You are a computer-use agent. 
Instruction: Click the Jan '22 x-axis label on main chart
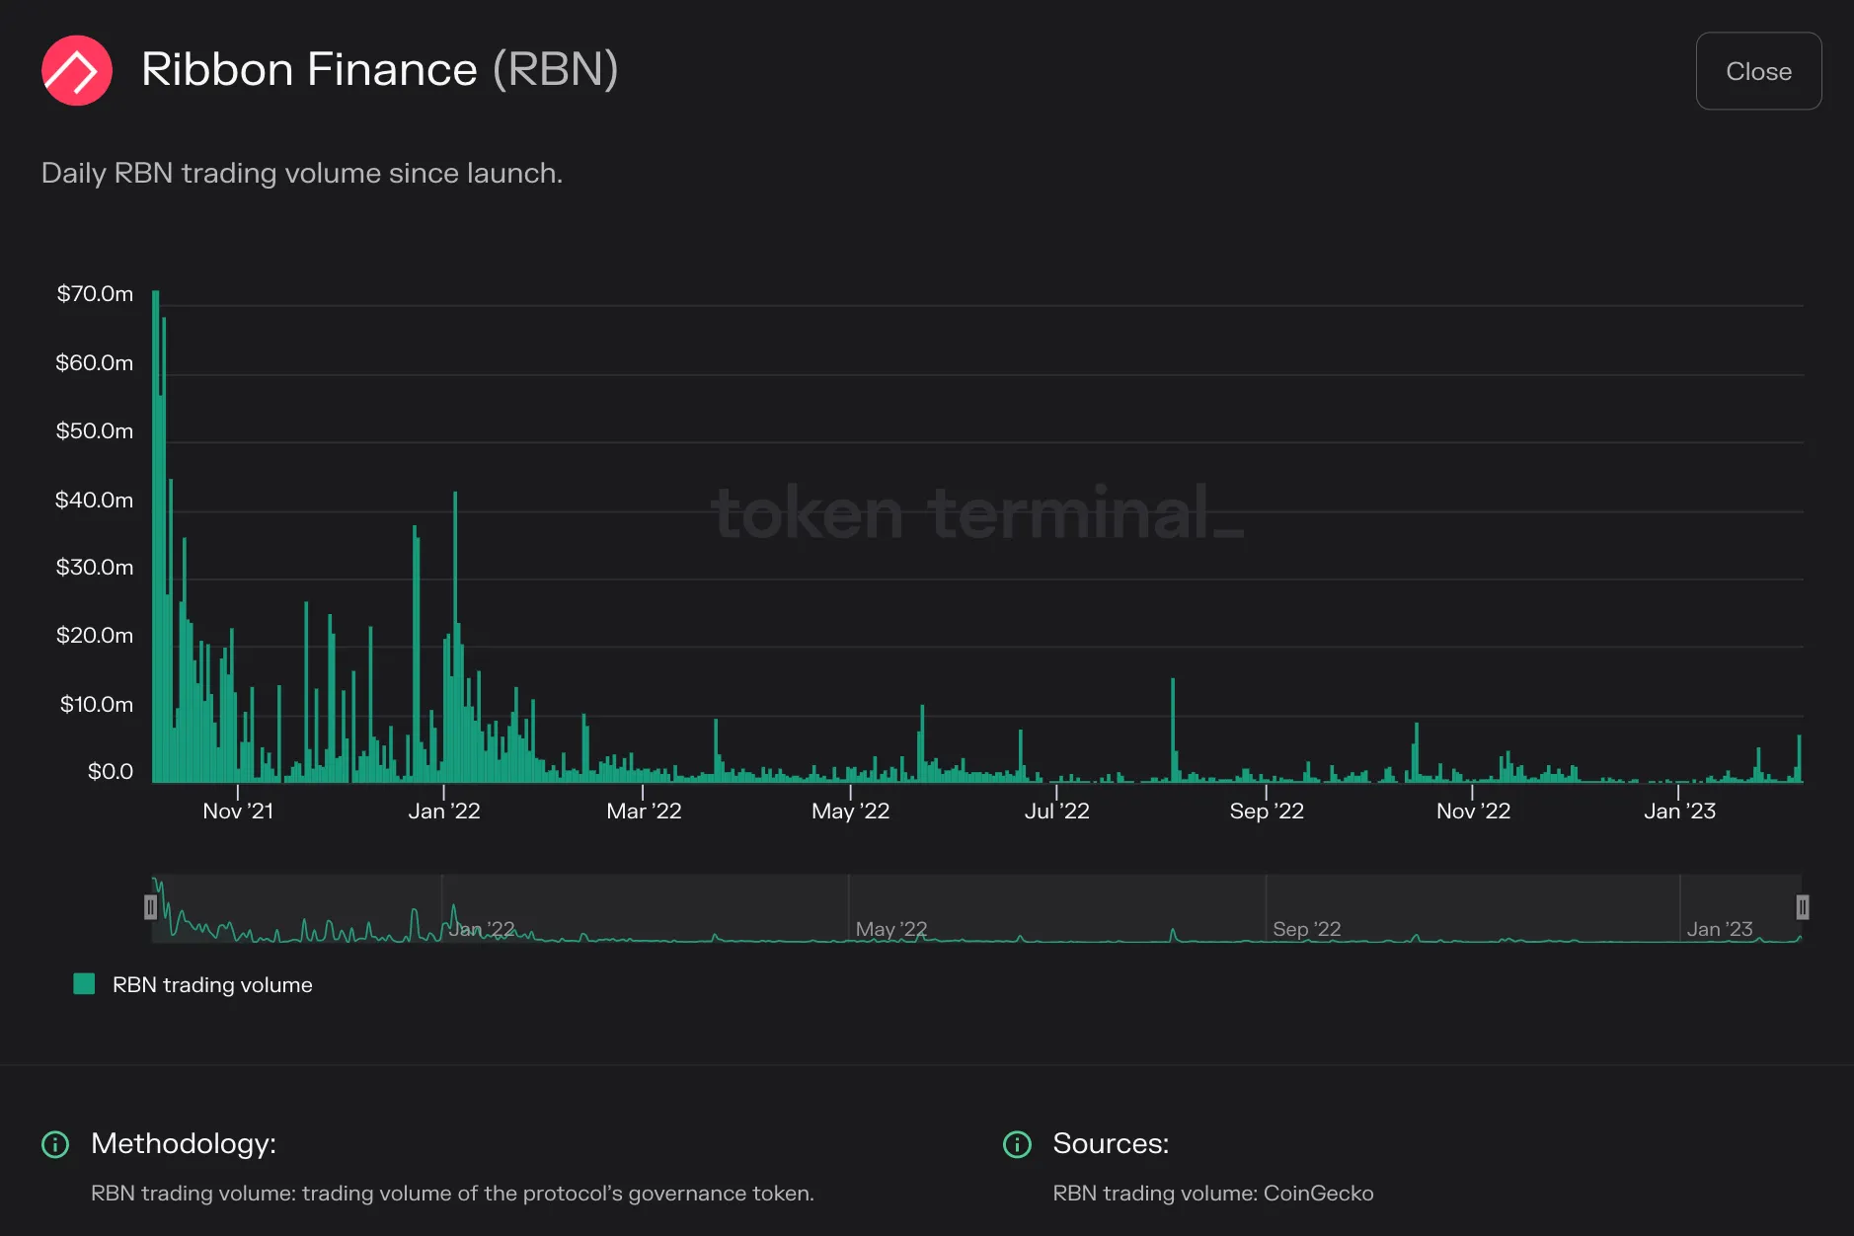click(x=444, y=811)
